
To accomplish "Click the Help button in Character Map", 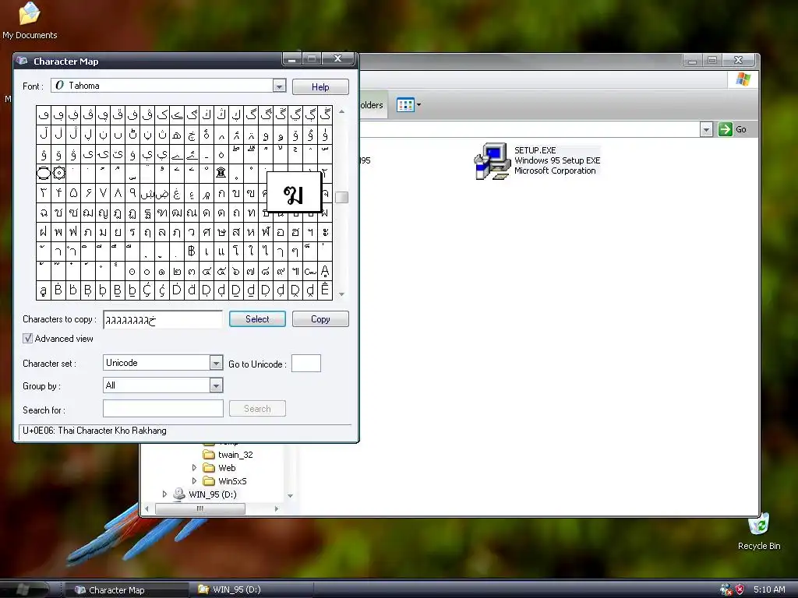I will point(320,87).
